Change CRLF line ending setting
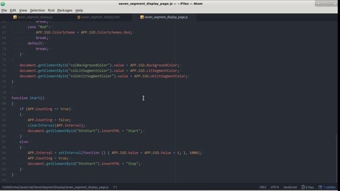The width and height of the screenshot is (340, 191). coord(262,187)
